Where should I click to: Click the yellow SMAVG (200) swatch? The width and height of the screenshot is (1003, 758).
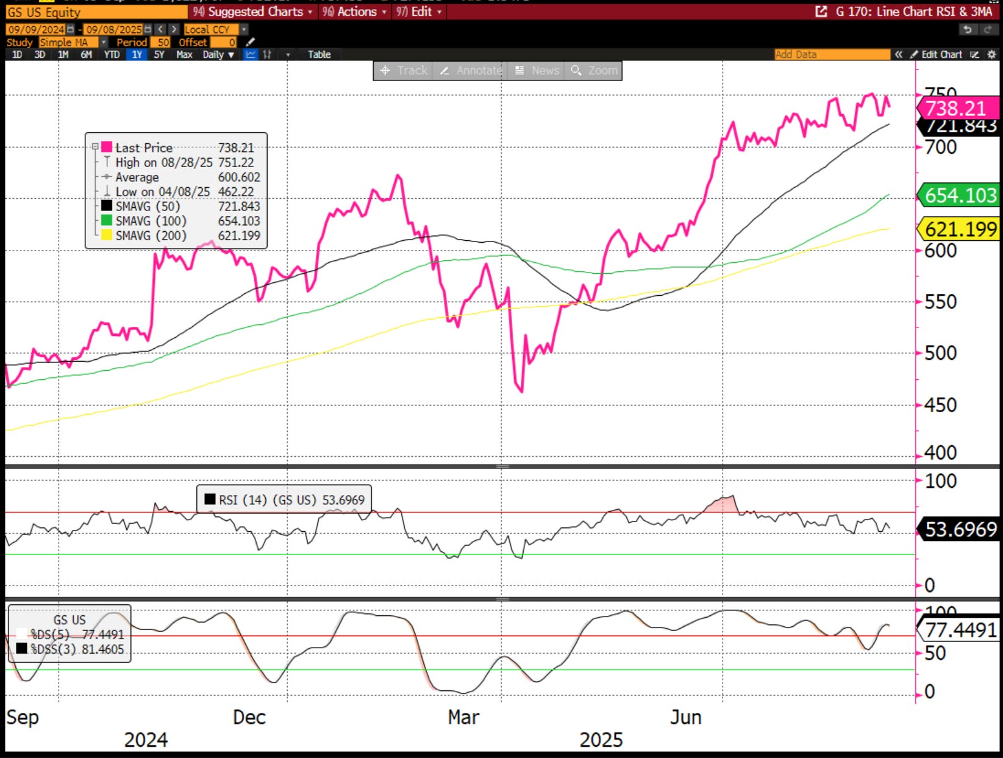pyautogui.click(x=107, y=235)
